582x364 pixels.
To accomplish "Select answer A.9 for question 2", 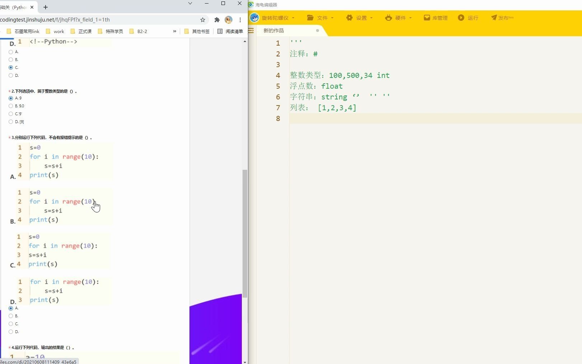I will (x=10, y=98).
